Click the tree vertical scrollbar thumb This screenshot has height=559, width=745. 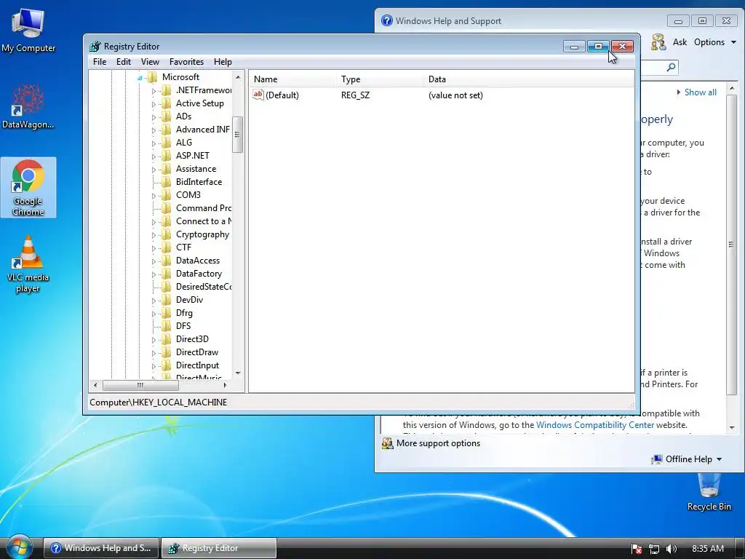click(238, 135)
